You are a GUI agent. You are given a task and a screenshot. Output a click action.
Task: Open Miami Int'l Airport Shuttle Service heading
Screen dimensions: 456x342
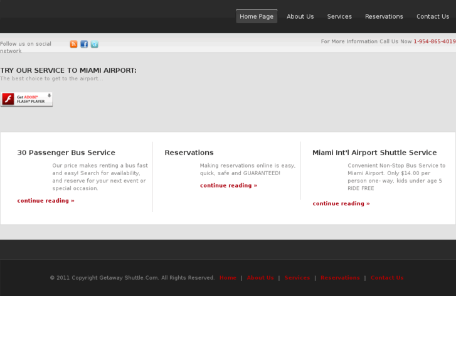tap(374, 152)
